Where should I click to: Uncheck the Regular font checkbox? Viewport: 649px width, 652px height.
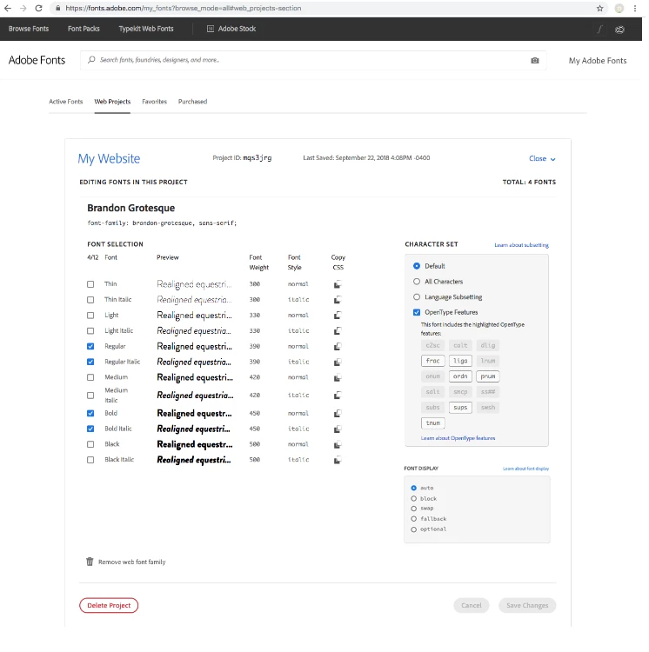90,346
